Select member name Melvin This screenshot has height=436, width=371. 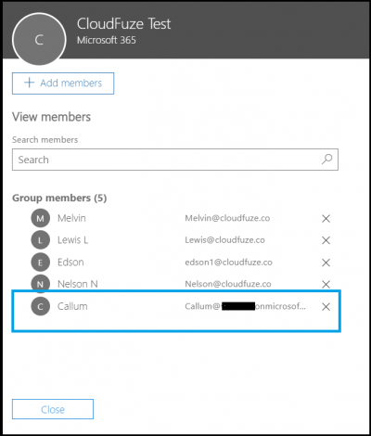pyautogui.click(x=71, y=218)
